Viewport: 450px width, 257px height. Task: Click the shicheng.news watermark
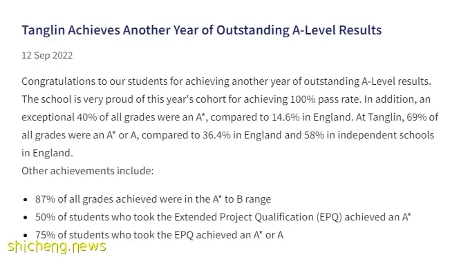coord(57,247)
